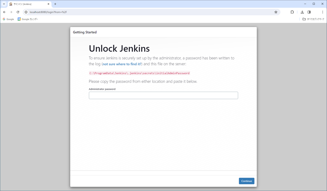This screenshot has height=191, width=327.
Task: Select the サインイン [Jenkins] tab
Action: 29,4
